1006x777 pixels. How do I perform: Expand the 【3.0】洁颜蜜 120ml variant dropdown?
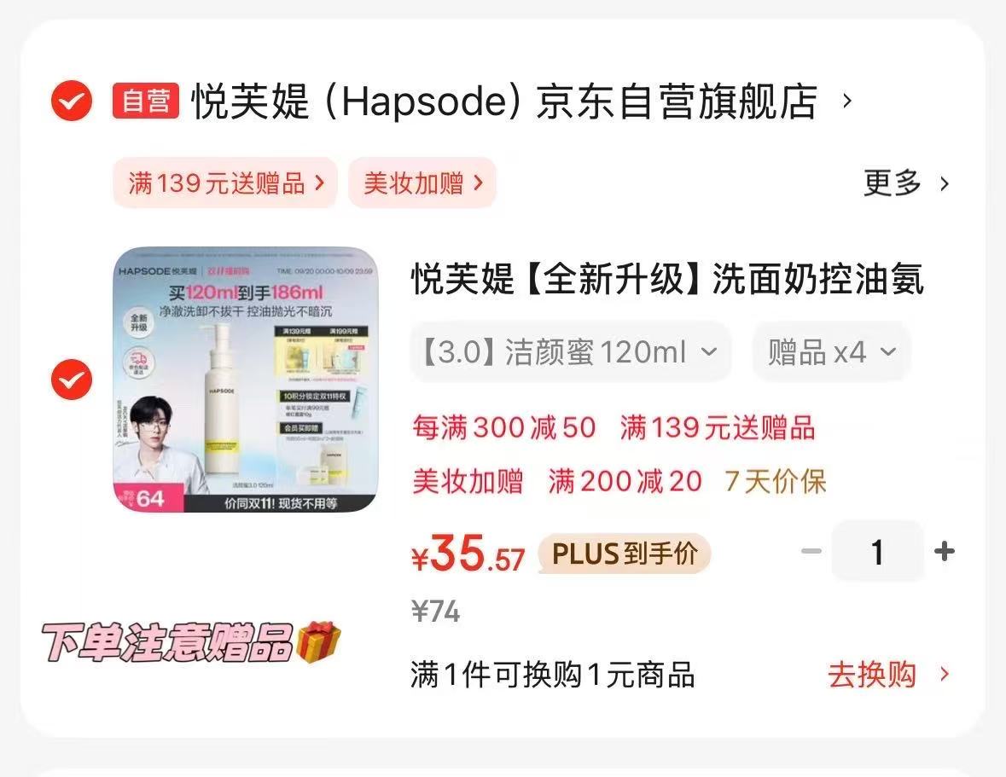(x=570, y=352)
